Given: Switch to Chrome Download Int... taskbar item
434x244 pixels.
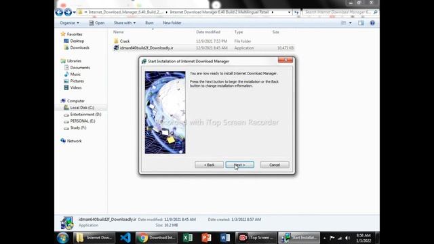Looking at the screenshot, I should (x=157, y=238).
